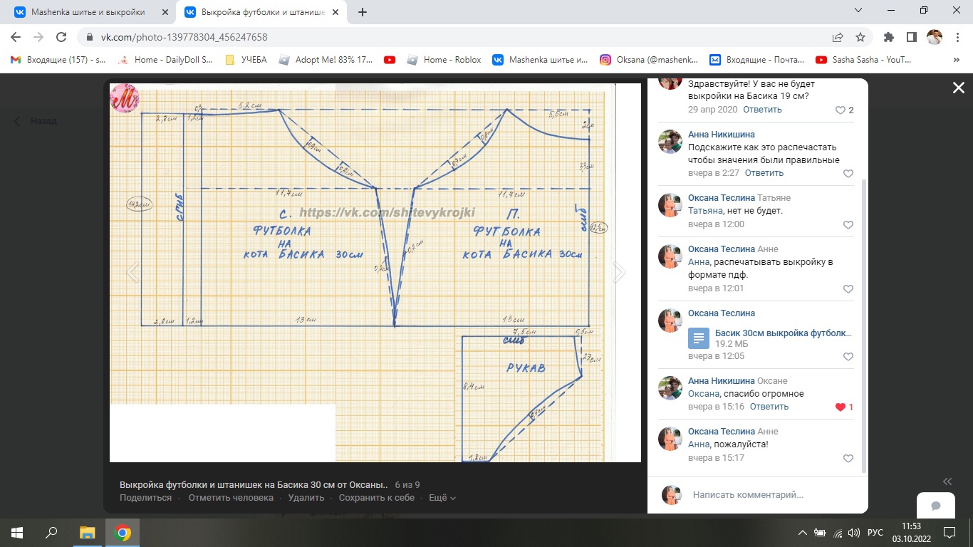Screen dimensions: 973x547
Task: Close the Mashenka шитье и выкройки tab
Action: tap(164, 12)
